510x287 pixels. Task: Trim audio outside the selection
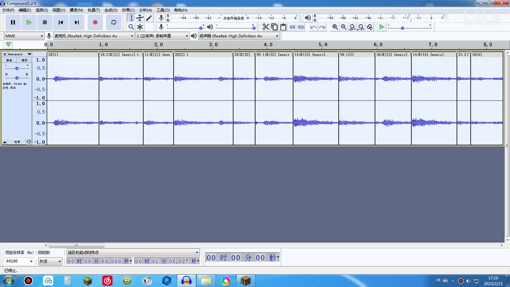292,27
